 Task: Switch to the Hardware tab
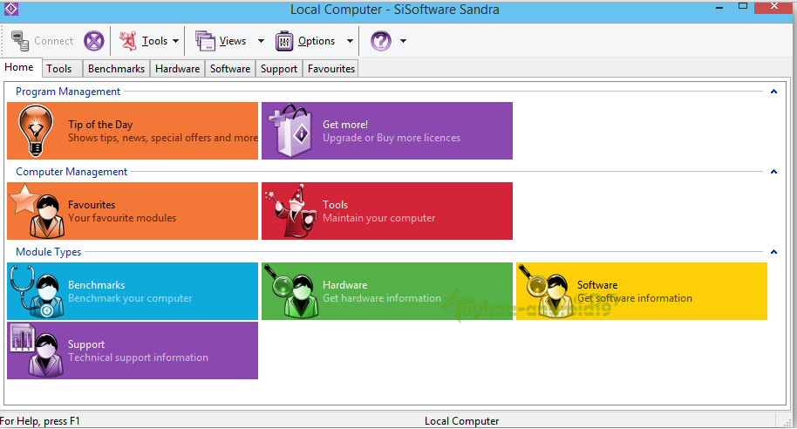(x=177, y=69)
